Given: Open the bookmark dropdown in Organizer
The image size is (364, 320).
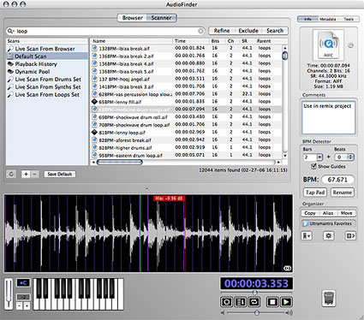Looking at the screenshot, I should point(307,236).
